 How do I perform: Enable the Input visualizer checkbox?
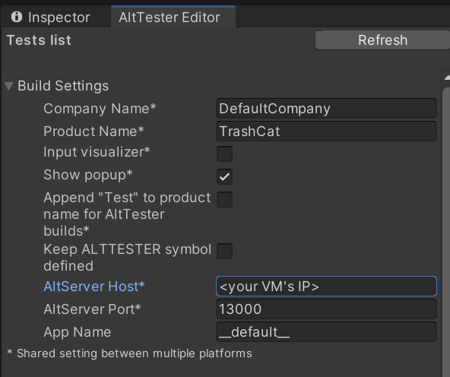point(224,154)
